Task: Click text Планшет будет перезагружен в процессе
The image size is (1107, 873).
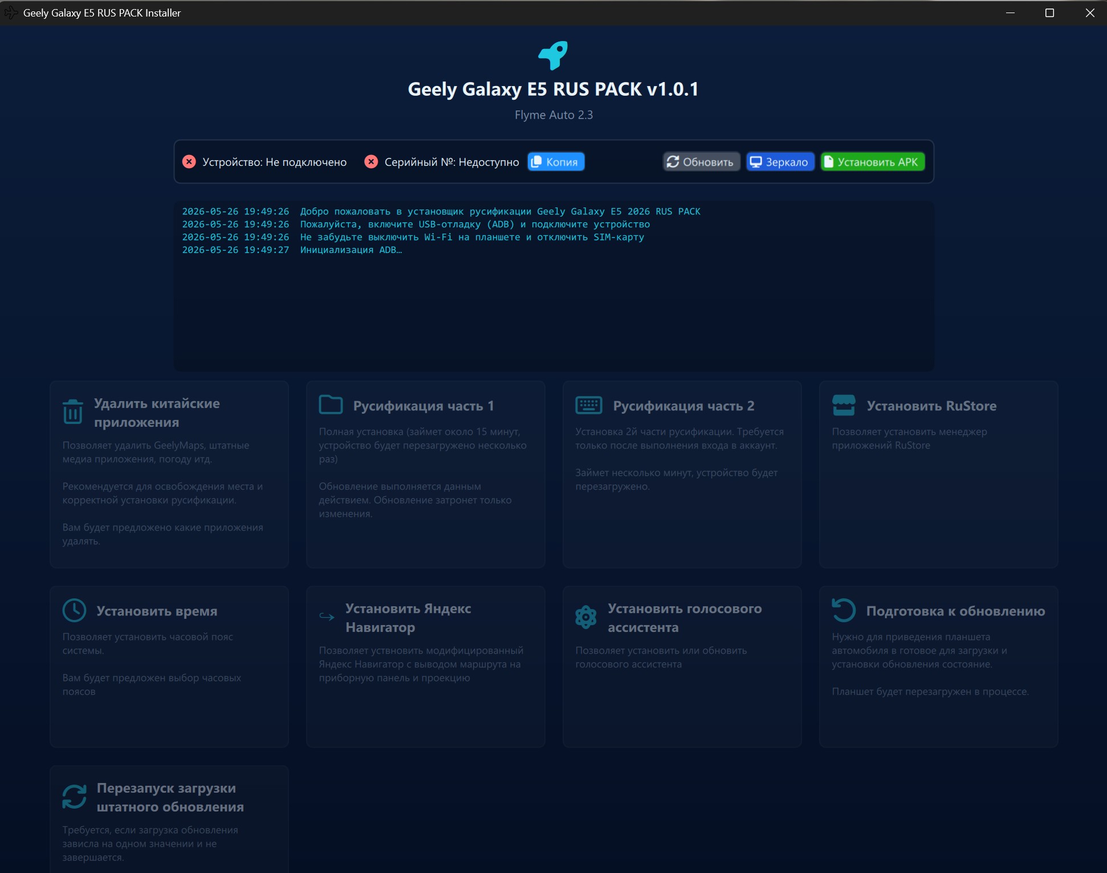Action: pyautogui.click(x=930, y=691)
